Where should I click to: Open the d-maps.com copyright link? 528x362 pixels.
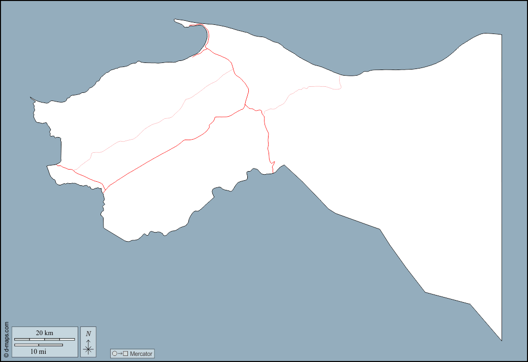pyautogui.click(x=6, y=340)
